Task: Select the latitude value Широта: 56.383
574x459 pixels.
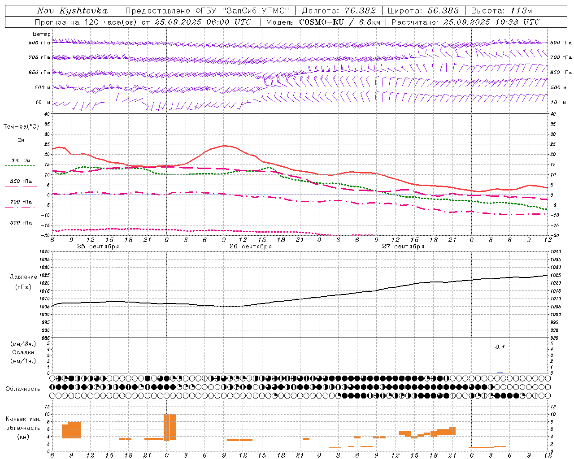Action: pos(423,11)
